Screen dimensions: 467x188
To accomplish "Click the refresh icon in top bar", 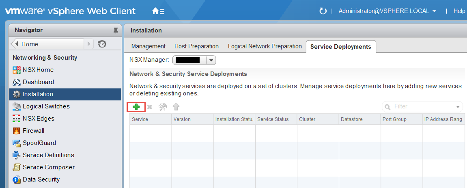I will [x=323, y=11].
